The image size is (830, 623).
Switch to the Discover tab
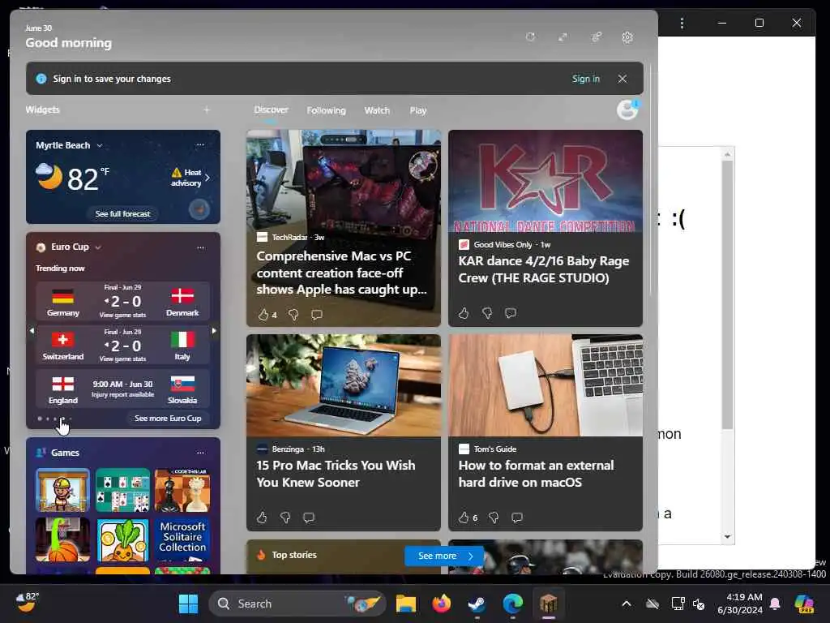click(271, 110)
